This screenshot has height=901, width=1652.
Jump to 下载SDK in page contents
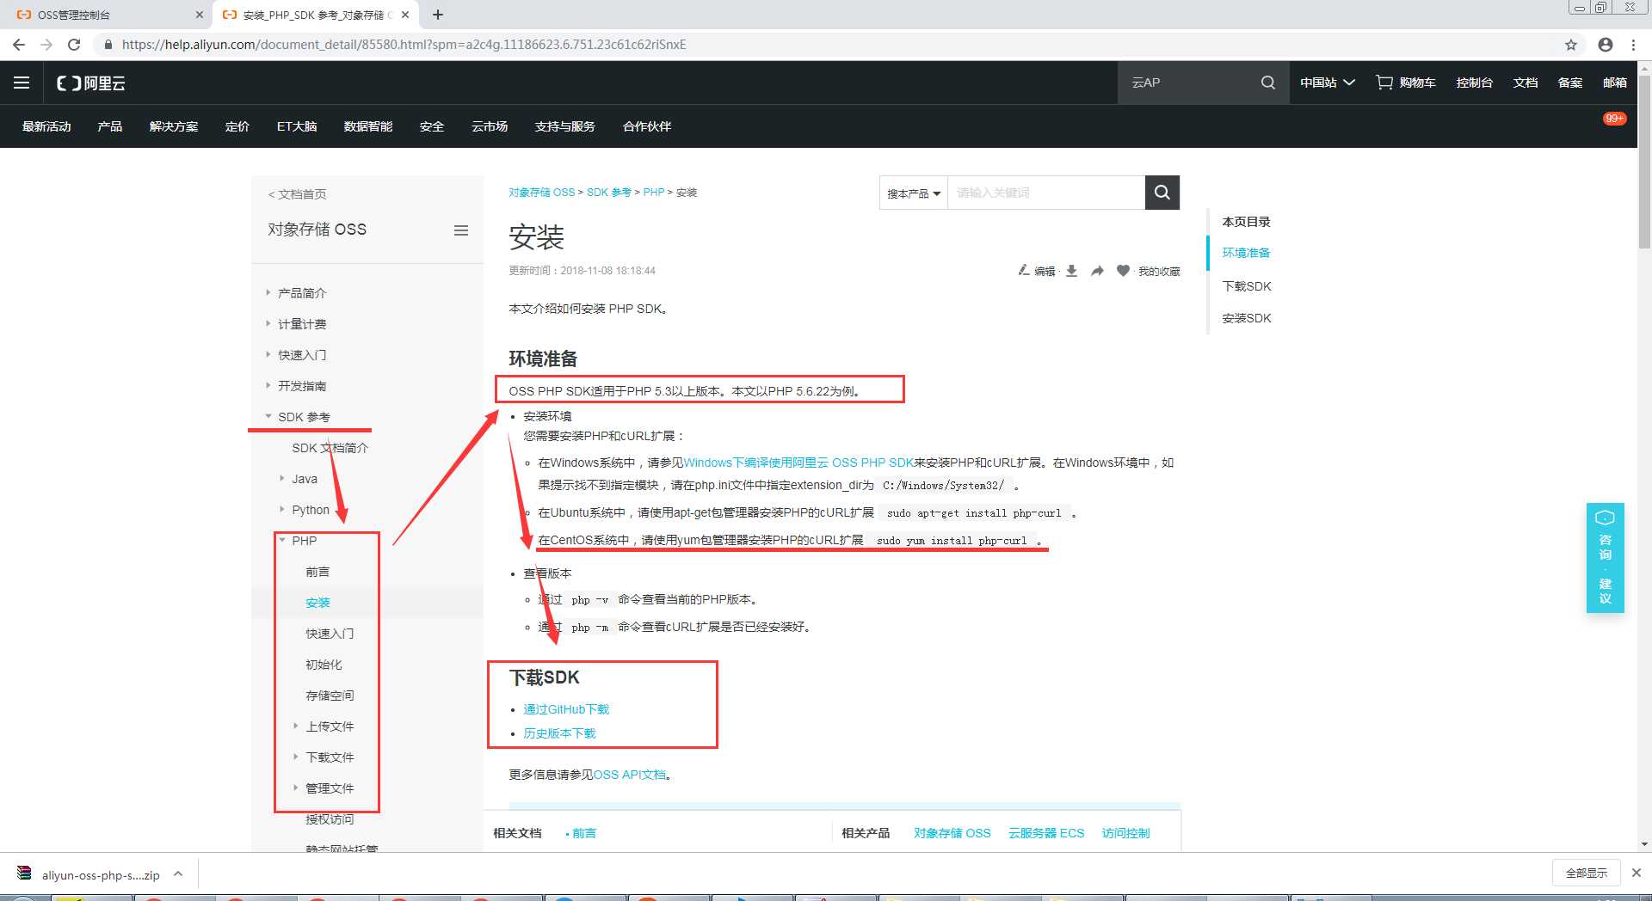pos(1247,286)
